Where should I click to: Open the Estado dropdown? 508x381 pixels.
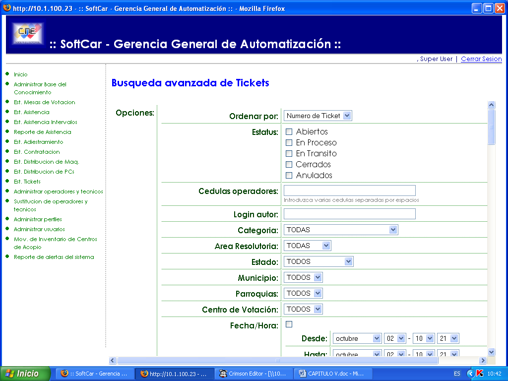click(318, 261)
